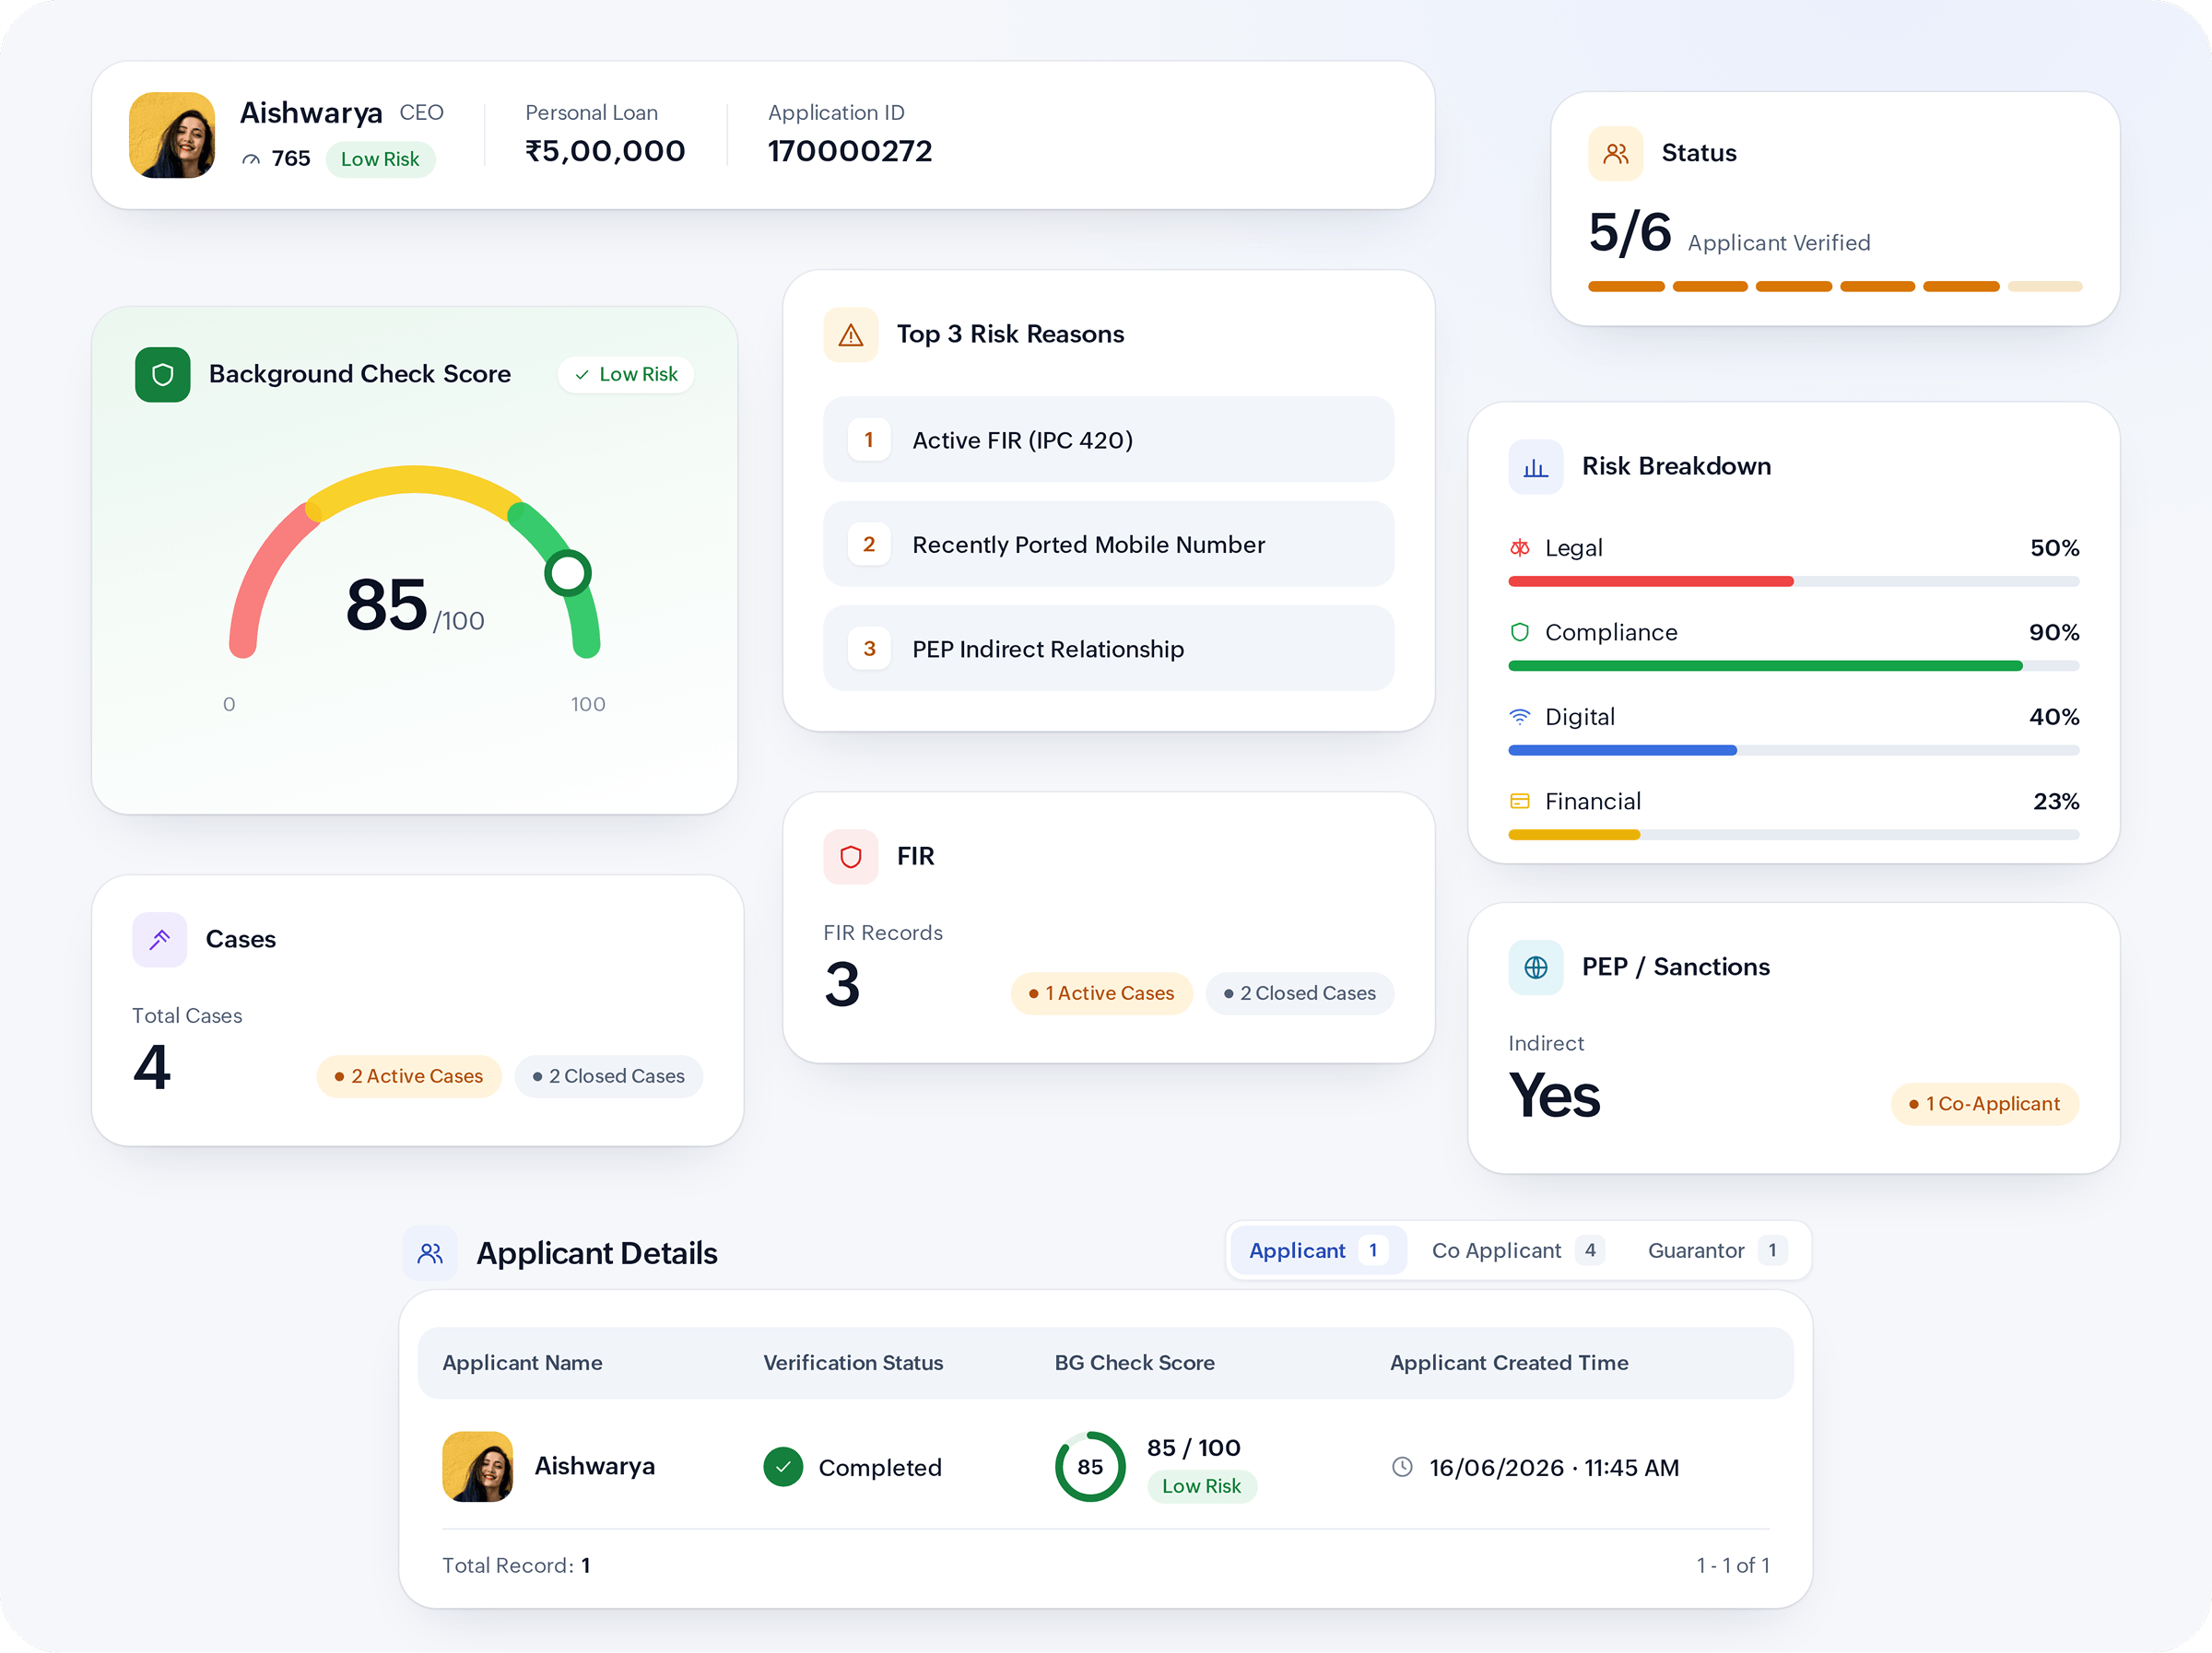Click the Digital wifi icon
This screenshot has height=1653, width=2212.
[x=1519, y=717]
